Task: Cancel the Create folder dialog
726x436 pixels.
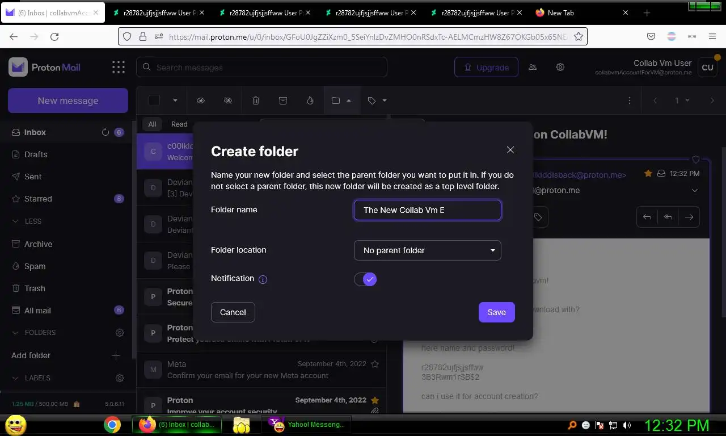Action: [233, 312]
